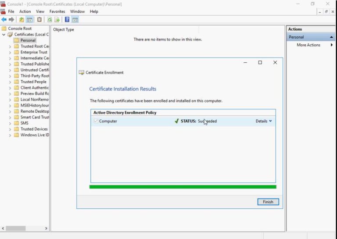This screenshot has width=337, height=239.
Task: Expand the Enterprise Trust node
Action: (10, 52)
